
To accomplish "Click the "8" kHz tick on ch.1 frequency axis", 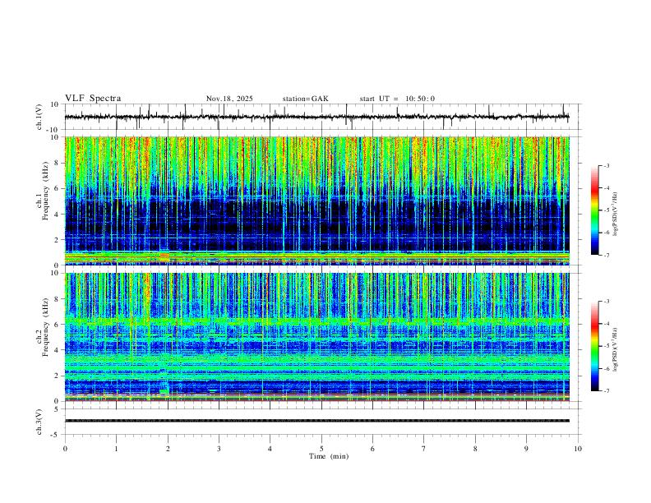I will coord(57,163).
